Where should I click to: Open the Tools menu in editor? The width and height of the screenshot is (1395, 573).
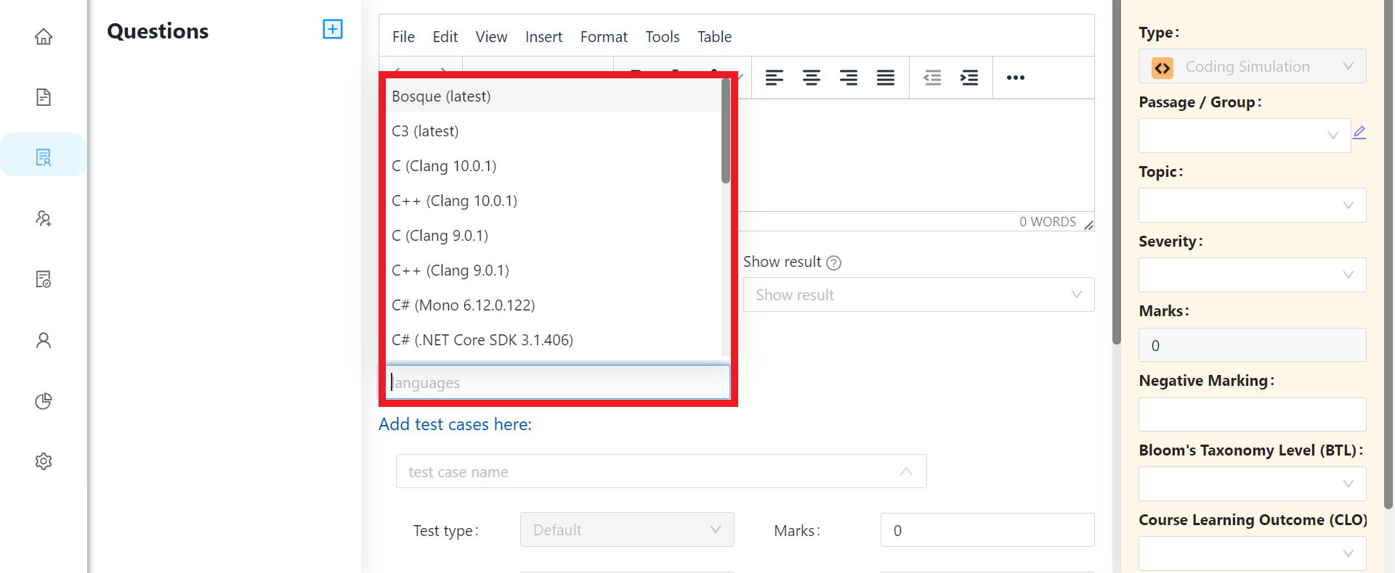point(663,37)
